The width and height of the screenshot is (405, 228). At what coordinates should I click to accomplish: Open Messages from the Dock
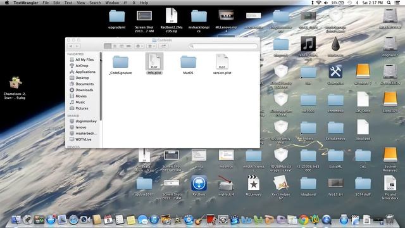point(142,220)
